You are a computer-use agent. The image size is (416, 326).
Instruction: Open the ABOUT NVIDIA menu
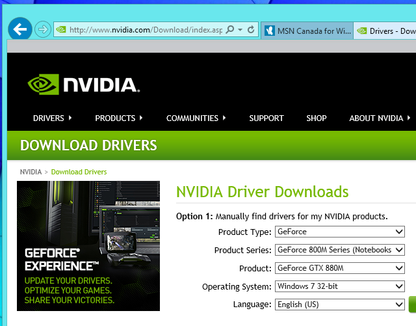(380, 118)
